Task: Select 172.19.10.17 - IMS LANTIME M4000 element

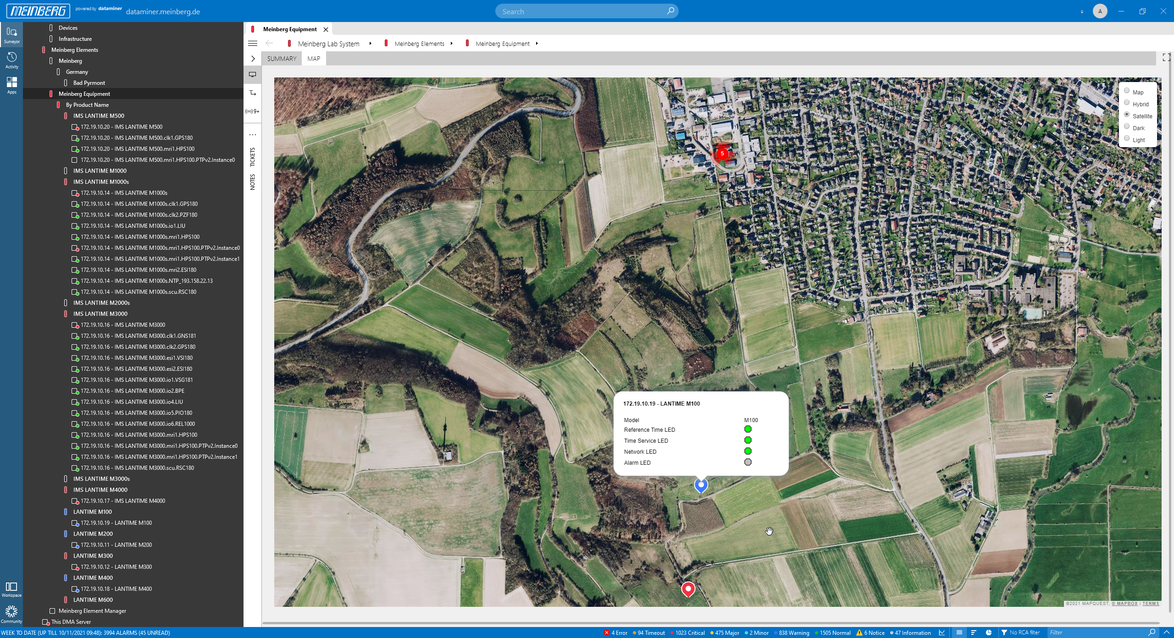Action: coord(123,501)
